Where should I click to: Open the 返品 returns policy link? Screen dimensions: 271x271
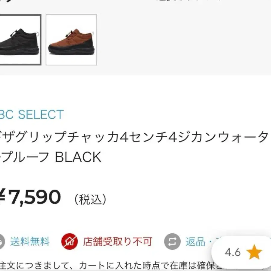(195, 241)
